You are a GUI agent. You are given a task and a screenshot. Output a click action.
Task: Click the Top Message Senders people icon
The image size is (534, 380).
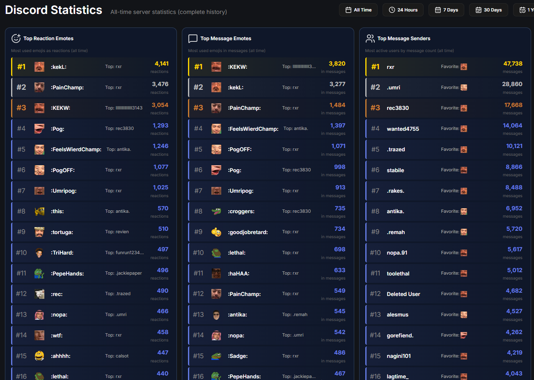pos(370,39)
